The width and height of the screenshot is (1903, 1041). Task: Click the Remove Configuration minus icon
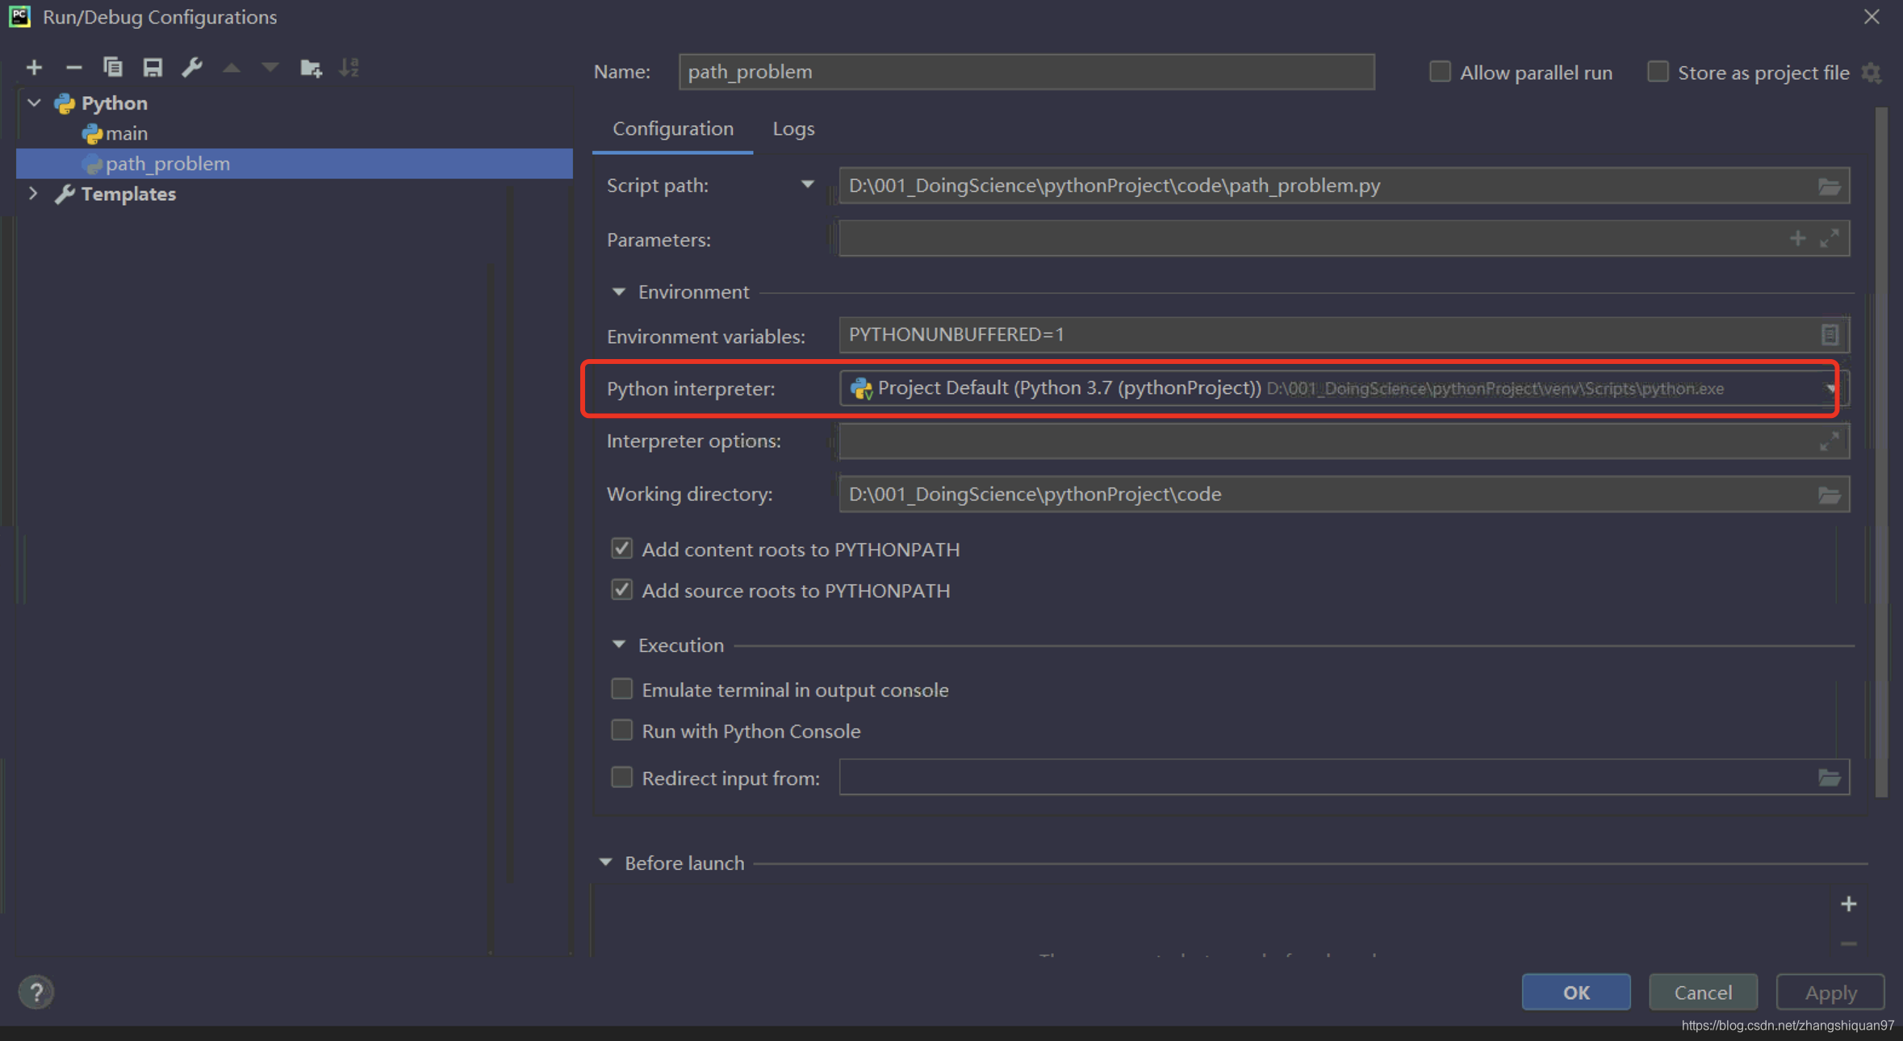(x=73, y=68)
